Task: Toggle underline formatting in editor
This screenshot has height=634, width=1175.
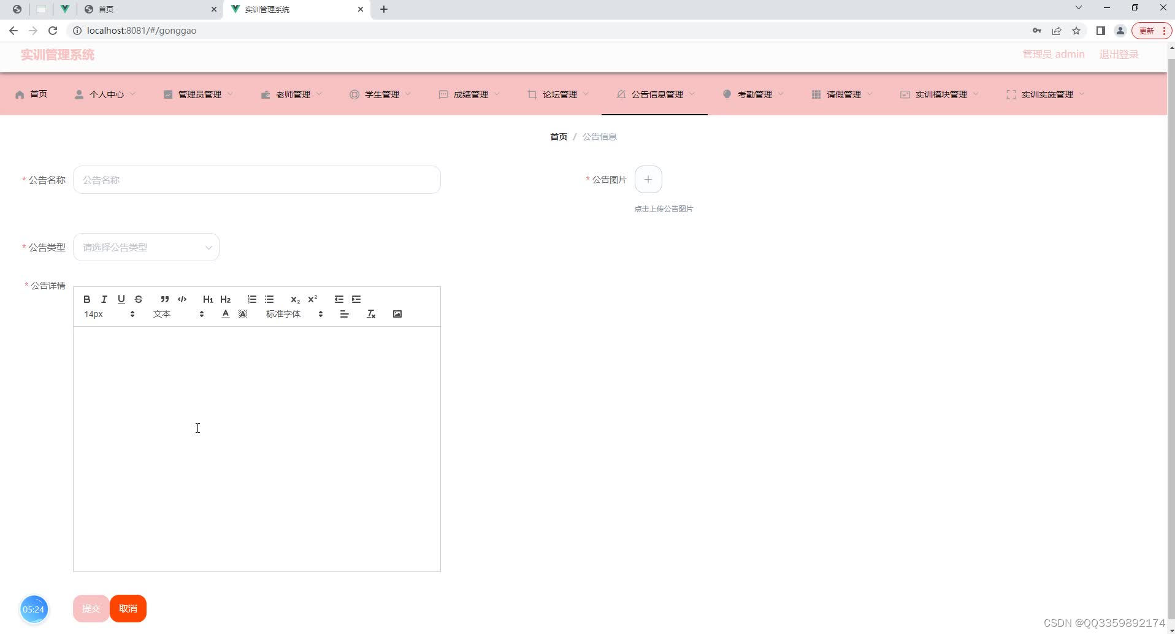Action: pyautogui.click(x=121, y=299)
